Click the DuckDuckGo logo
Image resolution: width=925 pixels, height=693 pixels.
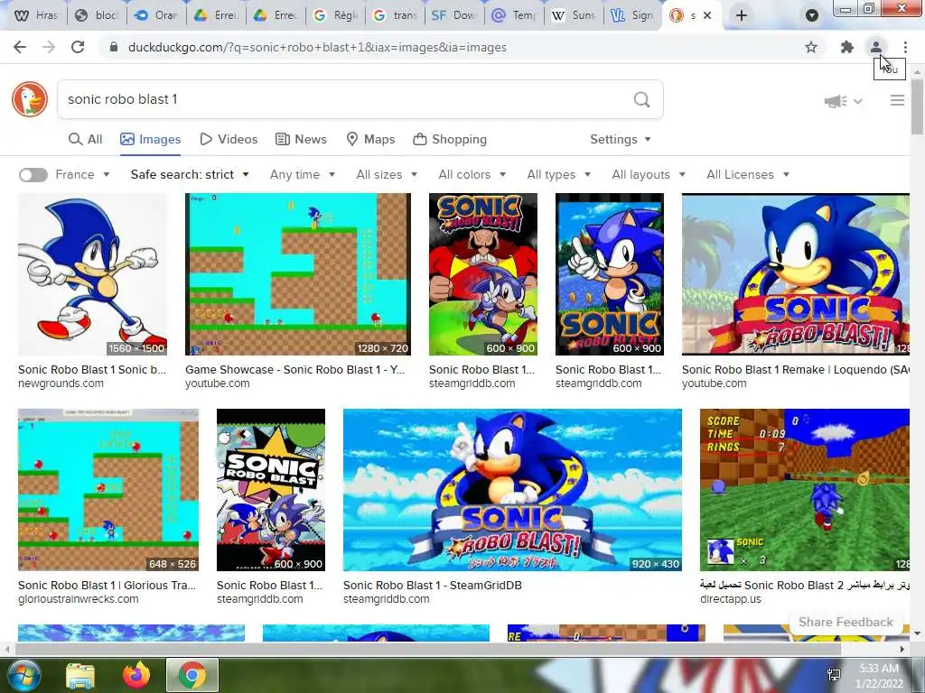coord(30,99)
